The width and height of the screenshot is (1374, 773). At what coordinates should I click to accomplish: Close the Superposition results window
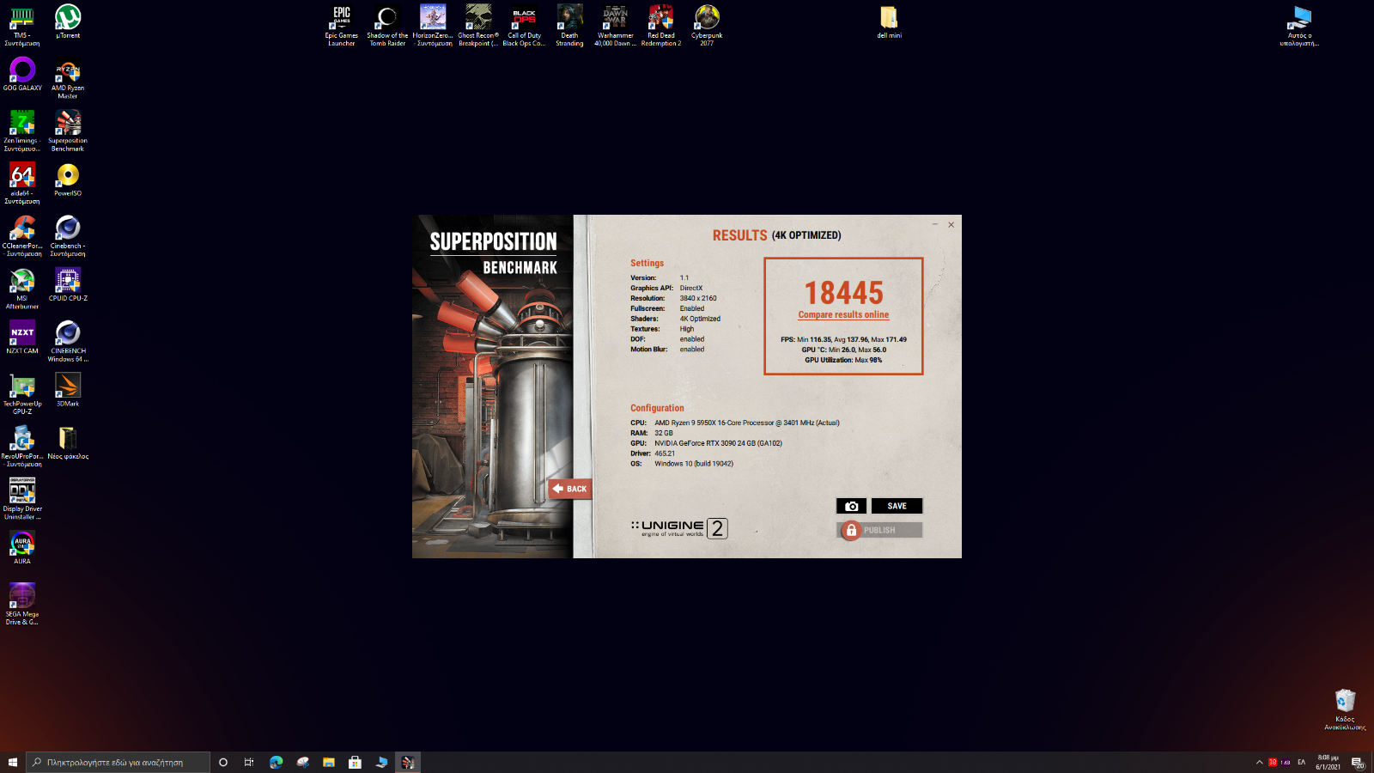click(x=951, y=225)
